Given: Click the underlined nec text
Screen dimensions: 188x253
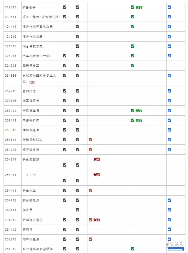Looking at the screenshot, I should 32,82.
